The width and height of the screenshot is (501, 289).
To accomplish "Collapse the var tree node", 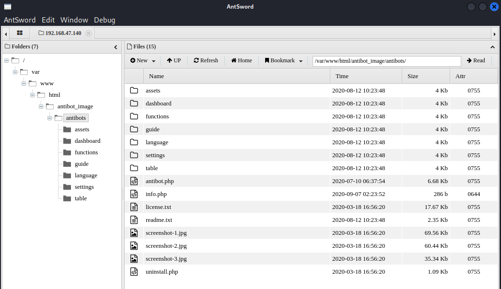I will 15,72.
